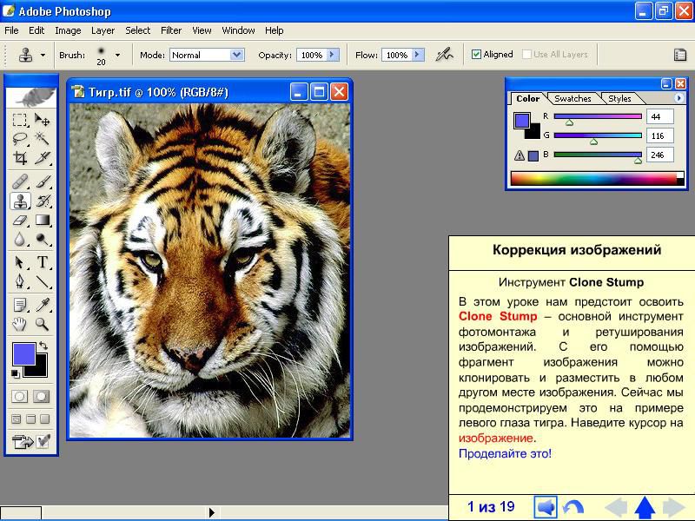
Task: Select the Crop tool
Action: [x=20, y=158]
